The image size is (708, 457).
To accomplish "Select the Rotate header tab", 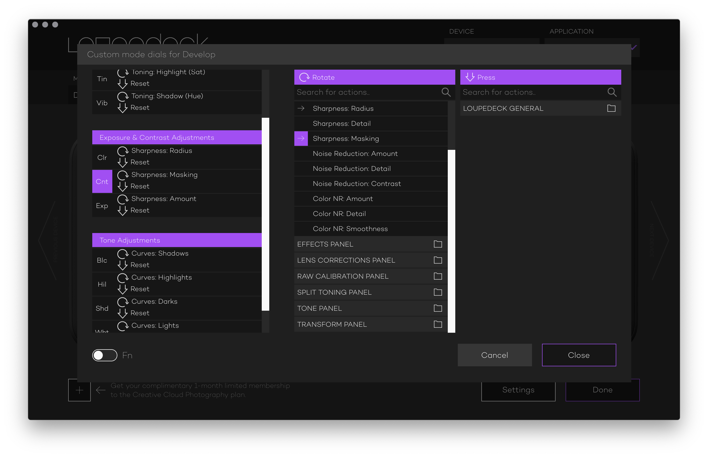I will pos(374,77).
